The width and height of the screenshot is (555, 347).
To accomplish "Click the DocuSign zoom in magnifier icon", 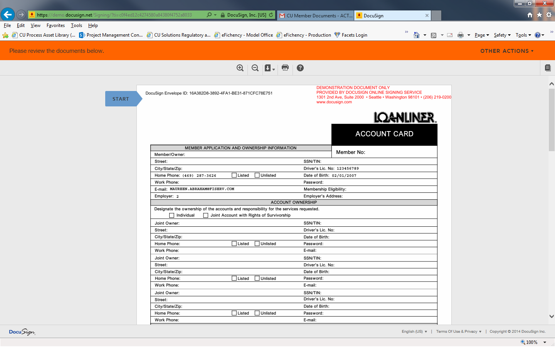I will click(x=240, y=68).
